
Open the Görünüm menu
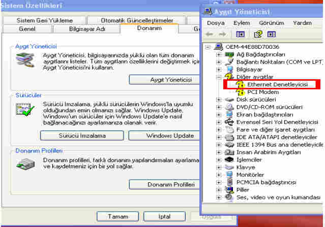pyautogui.click(x=271, y=23)
